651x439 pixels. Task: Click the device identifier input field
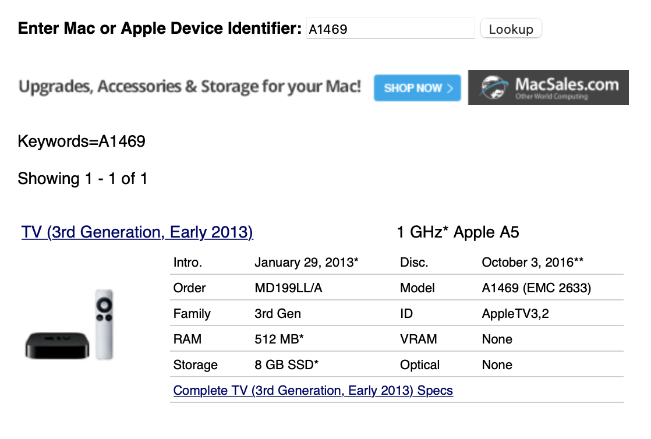pyautogui.click(x=390, y=29)
